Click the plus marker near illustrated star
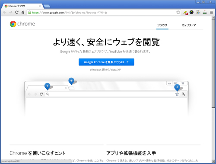This screenshot has height=164, width=216. tap(177, 87)
